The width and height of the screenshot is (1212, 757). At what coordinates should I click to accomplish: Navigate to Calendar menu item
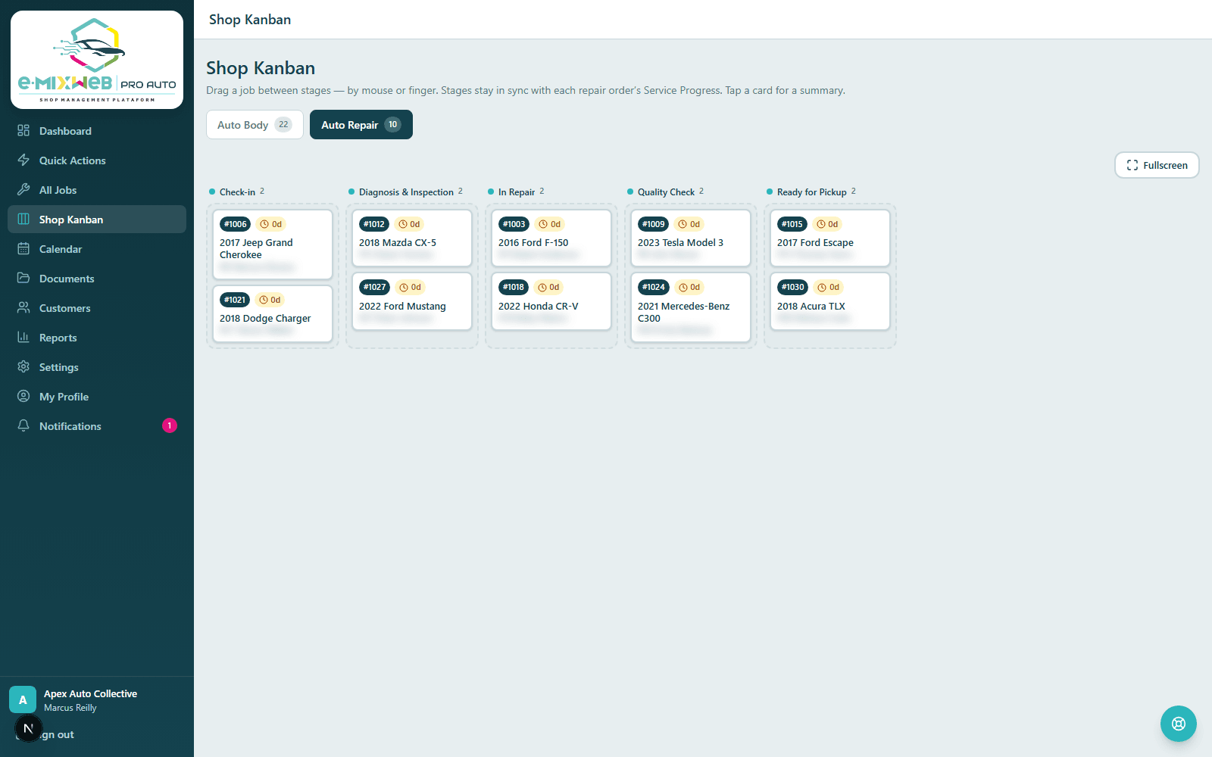pos(97,249)
